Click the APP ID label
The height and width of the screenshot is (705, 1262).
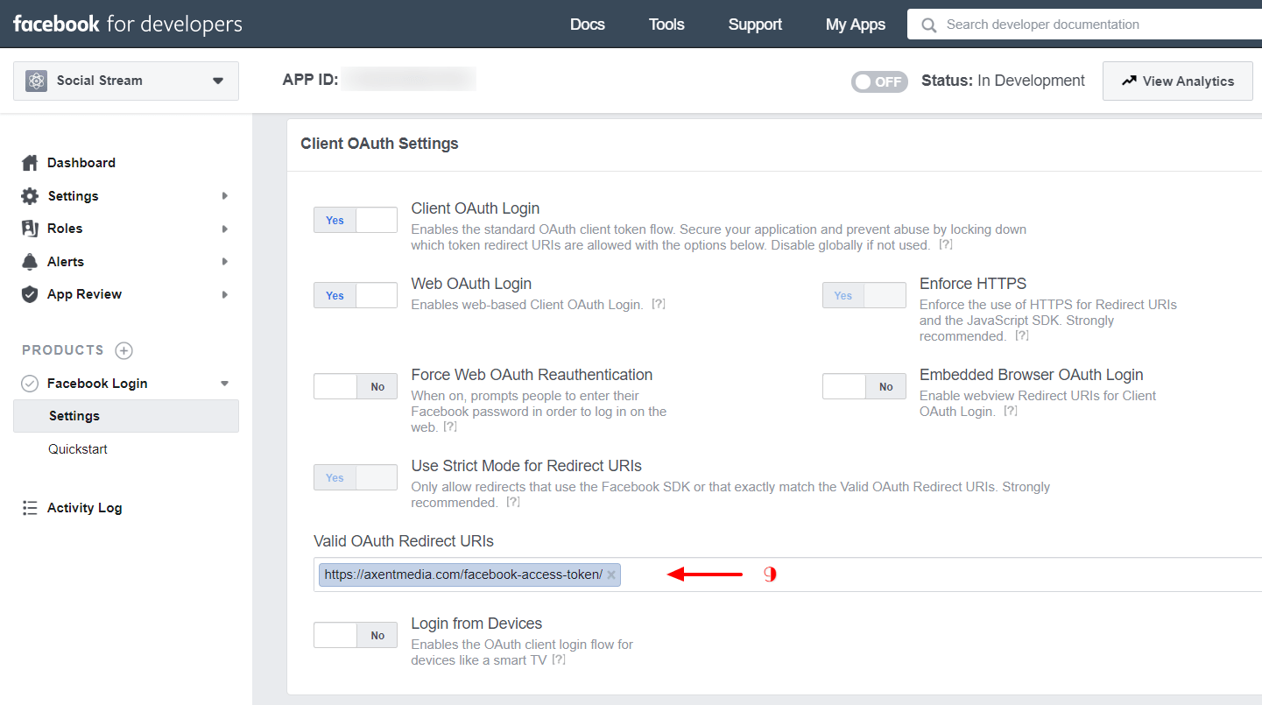pyautogui.click(x=310, y=81)
